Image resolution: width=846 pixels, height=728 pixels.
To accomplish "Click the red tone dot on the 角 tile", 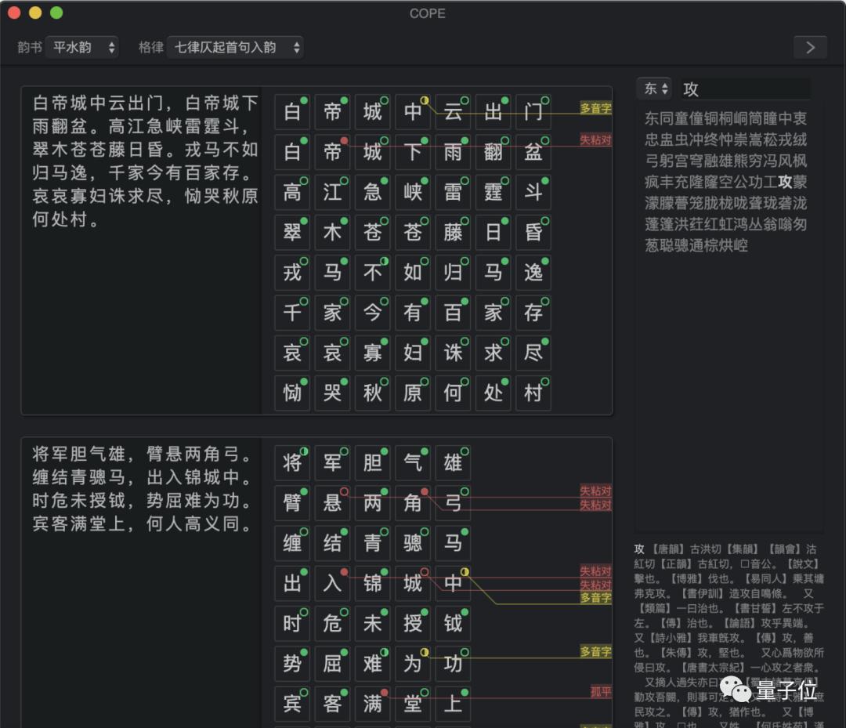I will click(424, 492).
